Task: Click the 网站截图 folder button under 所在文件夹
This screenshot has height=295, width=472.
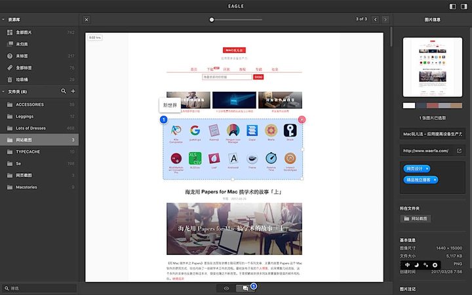Action: pos(414,218)
